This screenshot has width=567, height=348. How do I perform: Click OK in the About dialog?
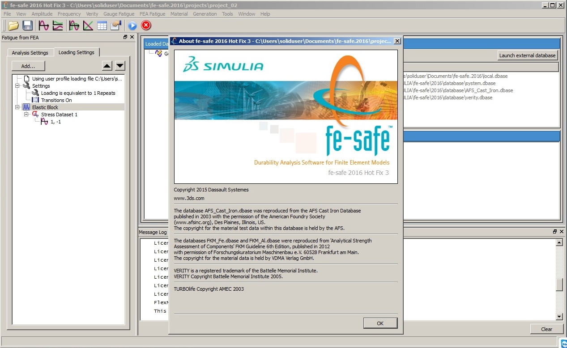coord(380,323)
